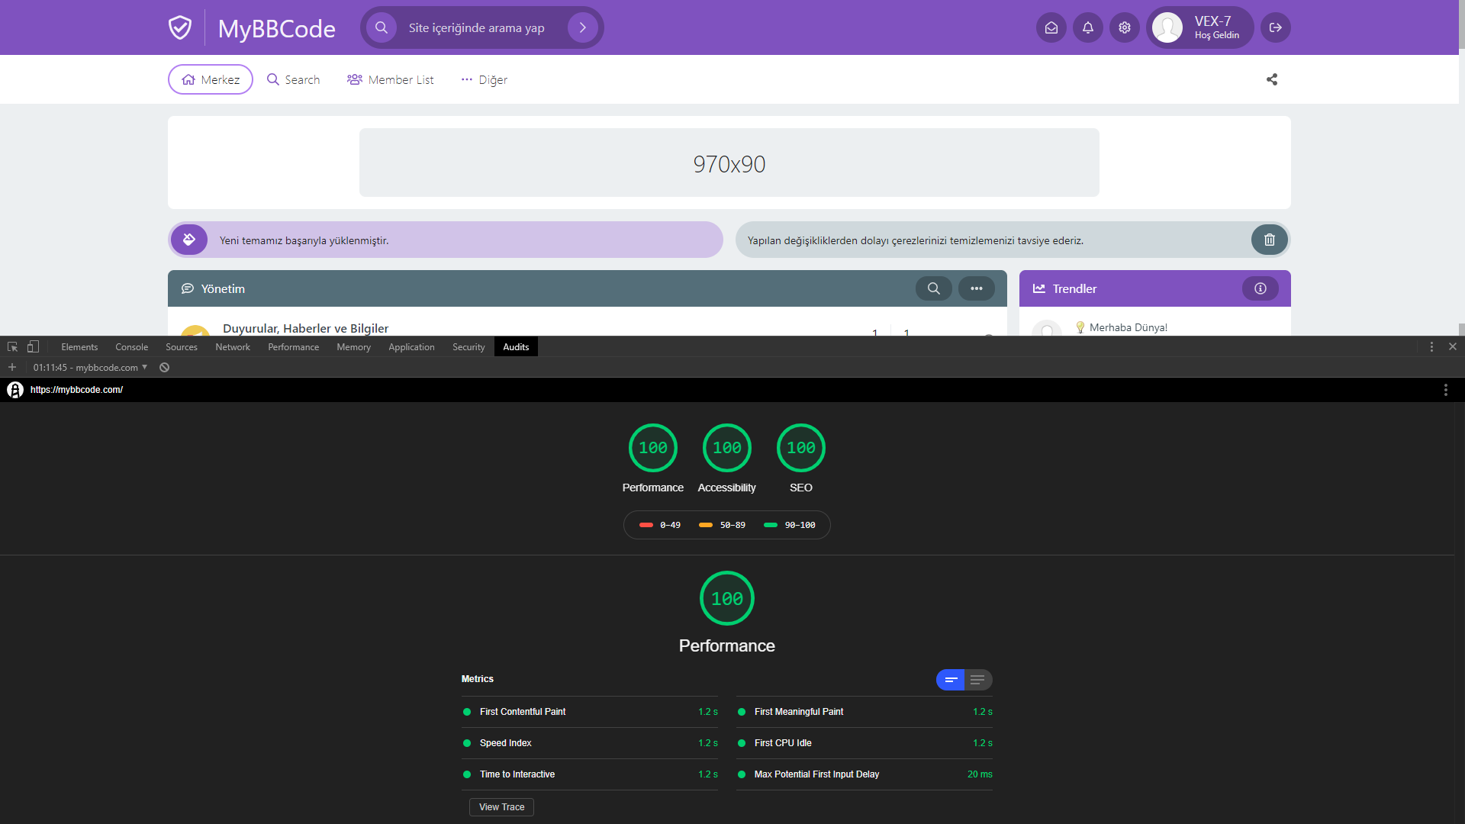Open the audit report dropdown for mybbcode.com
The width and height of the screenshot is (1465, 824).
click(90, 368)
